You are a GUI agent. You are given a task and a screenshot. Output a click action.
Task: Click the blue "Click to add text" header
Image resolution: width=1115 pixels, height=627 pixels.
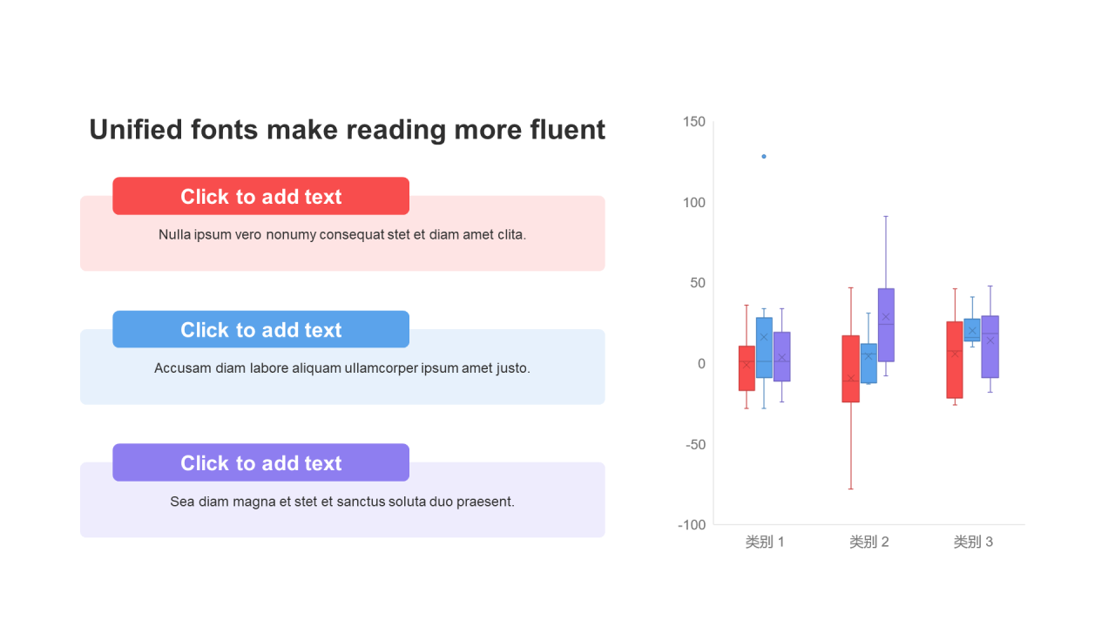click(260, 330)
